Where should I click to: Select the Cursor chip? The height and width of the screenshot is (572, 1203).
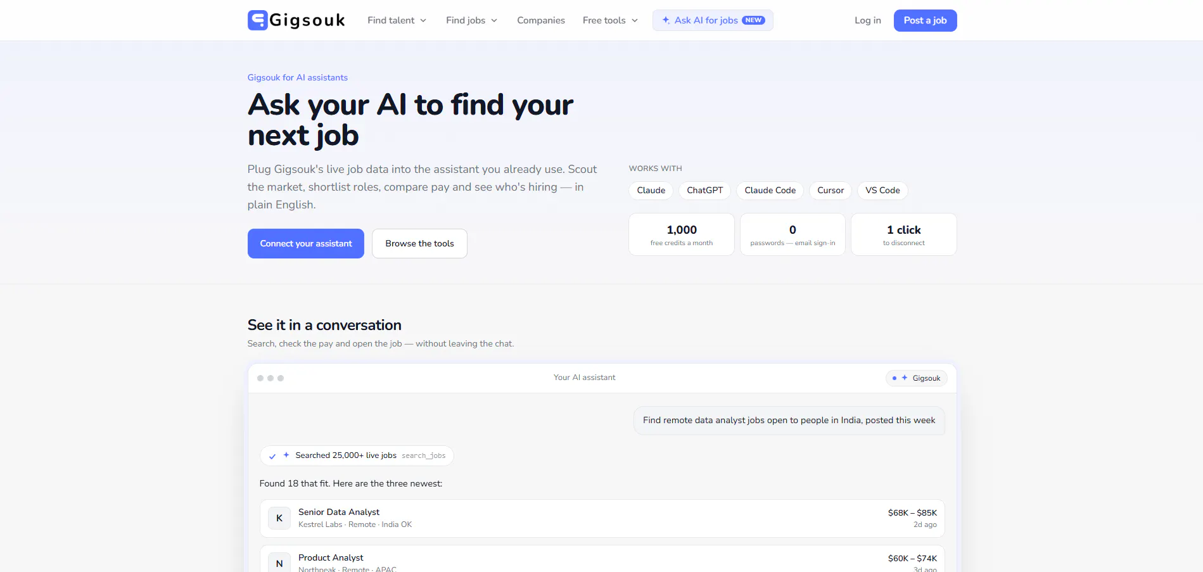point(831,191)
